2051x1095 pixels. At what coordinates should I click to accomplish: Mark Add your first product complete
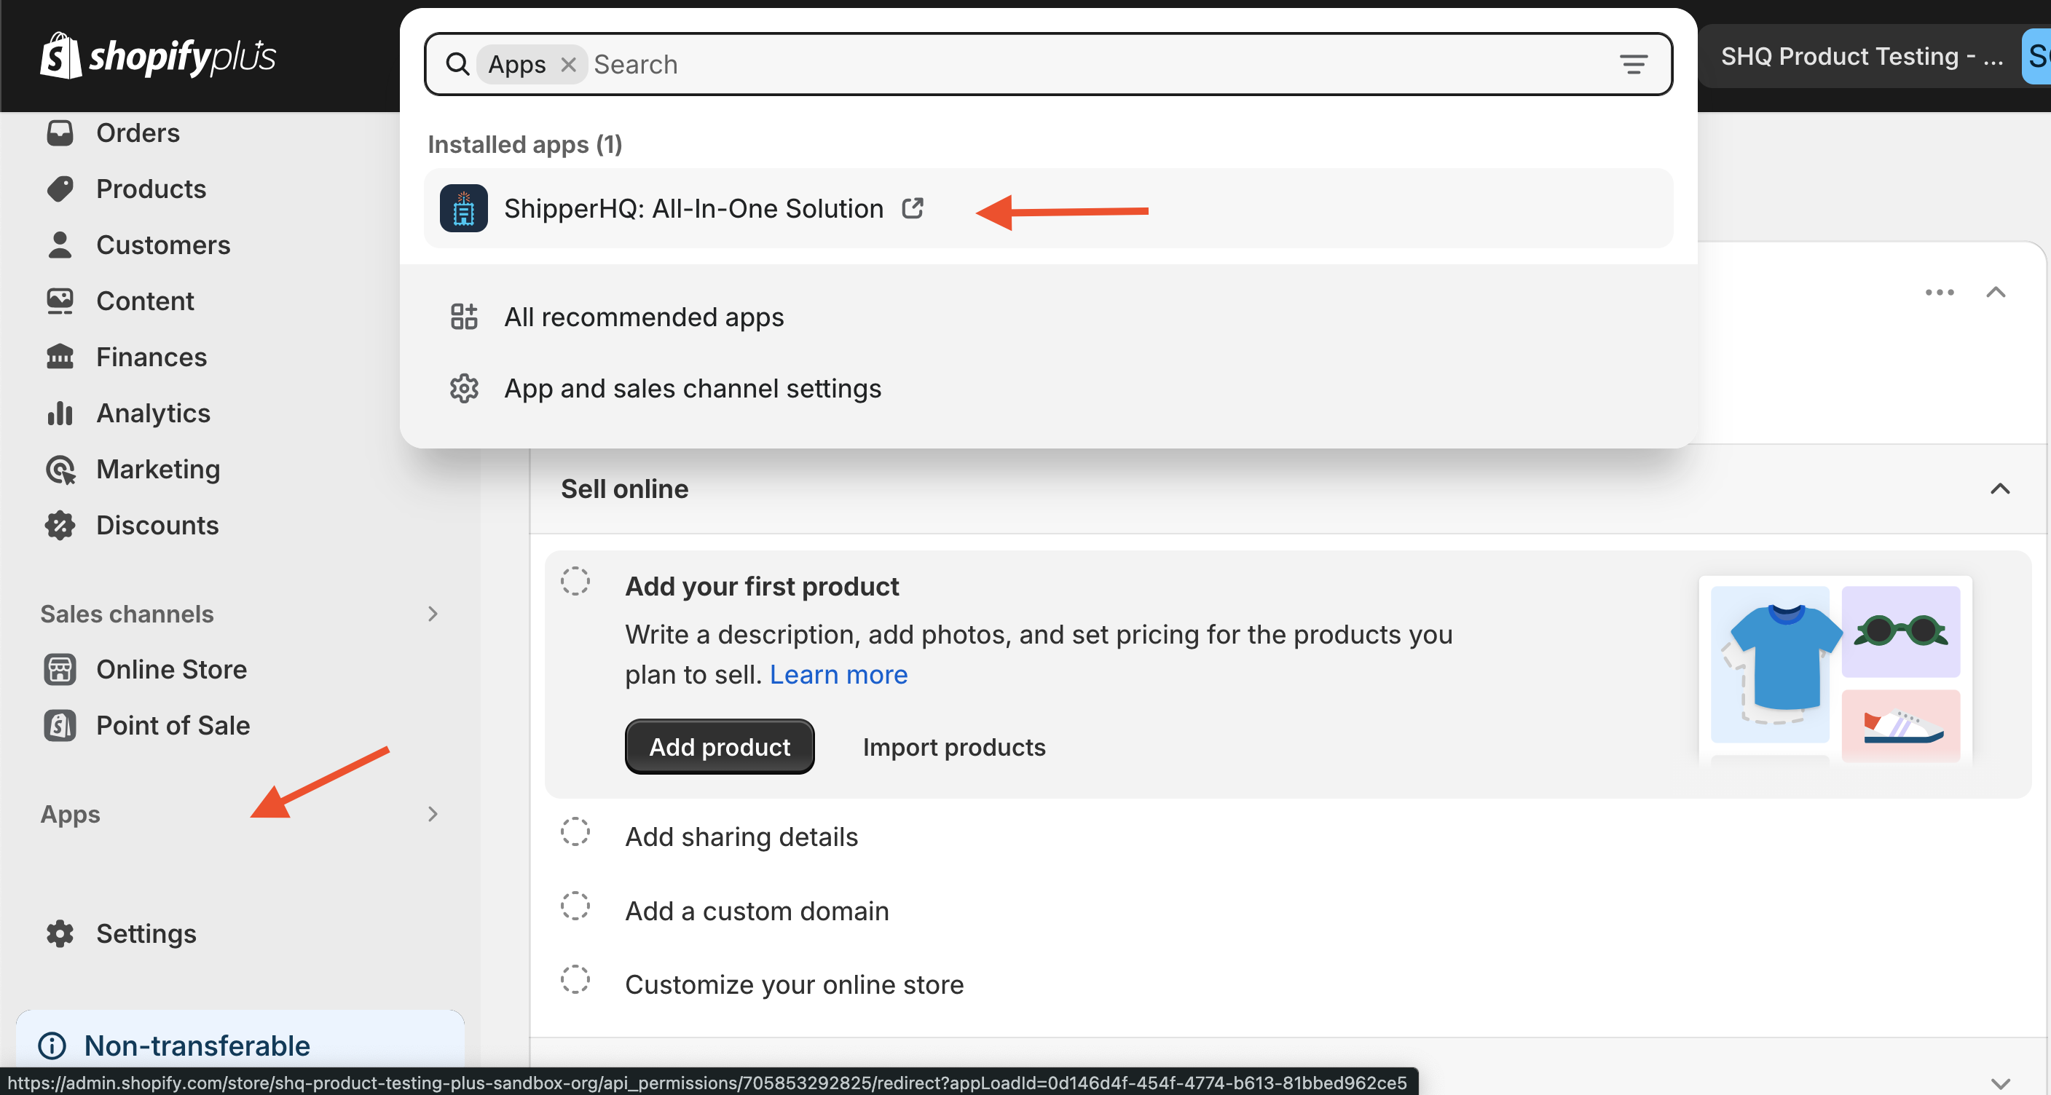tap(575, 581)
